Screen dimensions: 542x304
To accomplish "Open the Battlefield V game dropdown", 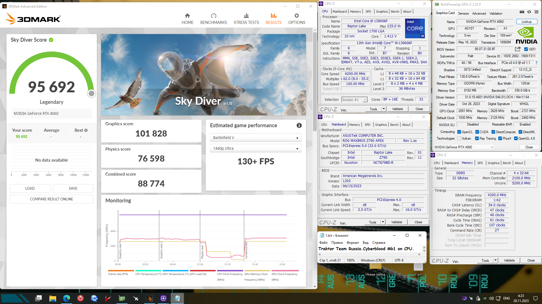I will pyautogui.click(x=256, y=138).
